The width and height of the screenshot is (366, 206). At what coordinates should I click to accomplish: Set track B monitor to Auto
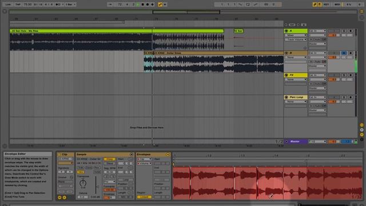coord(317,62)
